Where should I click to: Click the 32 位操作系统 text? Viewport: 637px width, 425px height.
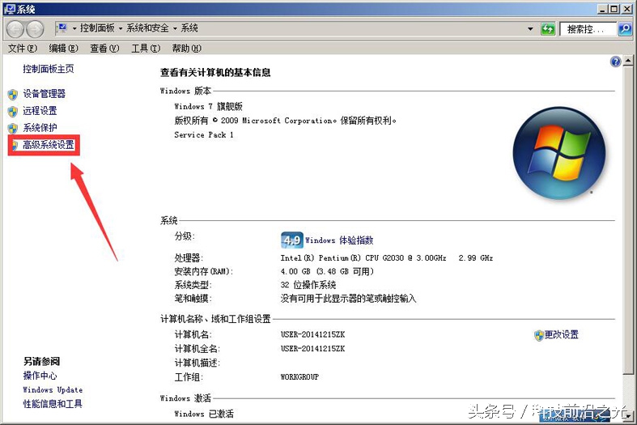[308, 285]
